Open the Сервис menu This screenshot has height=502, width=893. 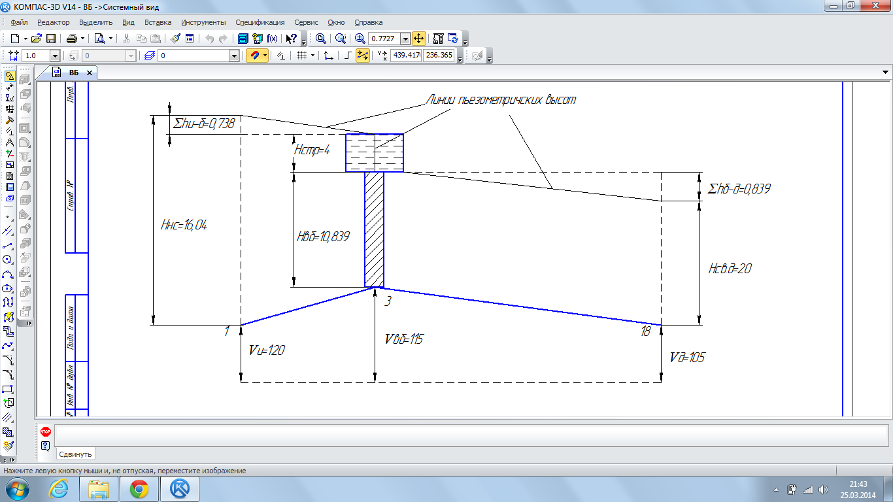point(307,22)
